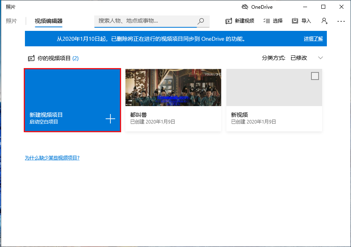The width and height of the screenshot is (351, 247).
Task: Click the video projects icon beside 你的视频项目
Action: pyautogui.click(x=31, y=59)
